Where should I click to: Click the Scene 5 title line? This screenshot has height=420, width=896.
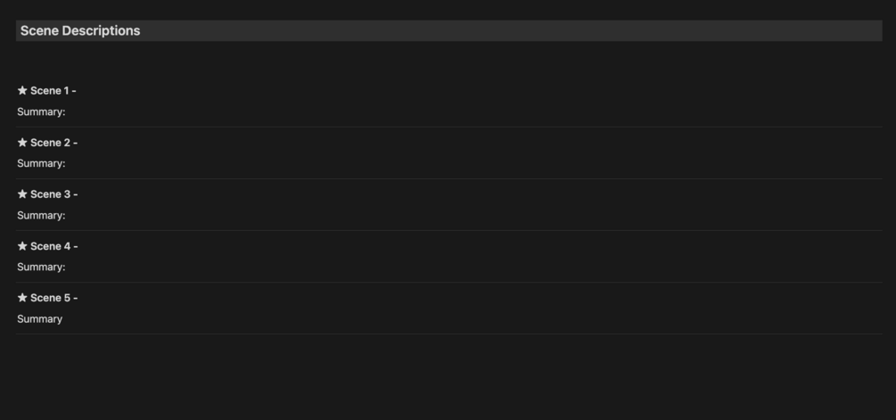(x=53, y=298)
